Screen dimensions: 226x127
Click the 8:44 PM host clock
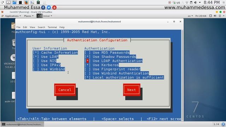click(212, 2)
